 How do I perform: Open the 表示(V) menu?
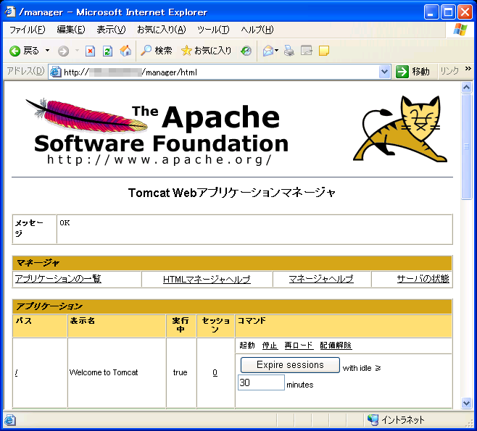pyautogui.click(x=111, y=30)
